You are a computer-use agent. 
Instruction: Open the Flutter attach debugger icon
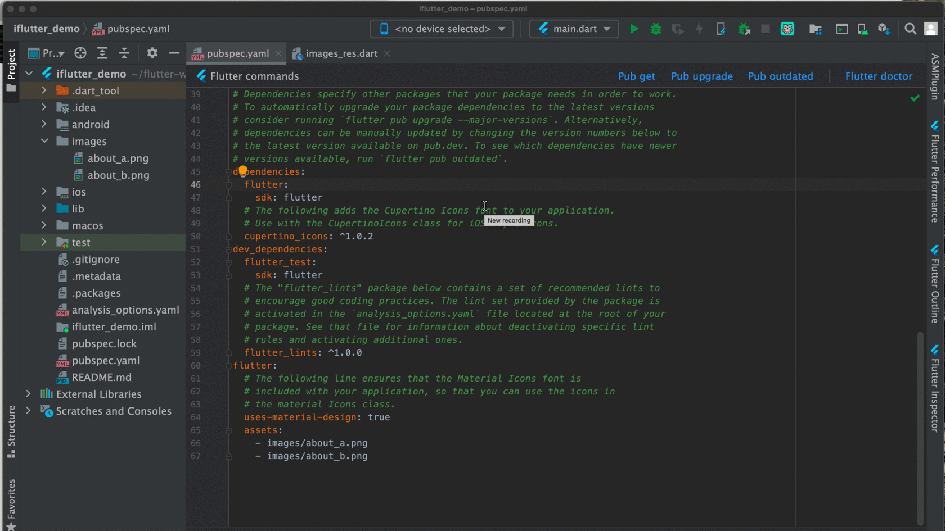coord(721,29)
